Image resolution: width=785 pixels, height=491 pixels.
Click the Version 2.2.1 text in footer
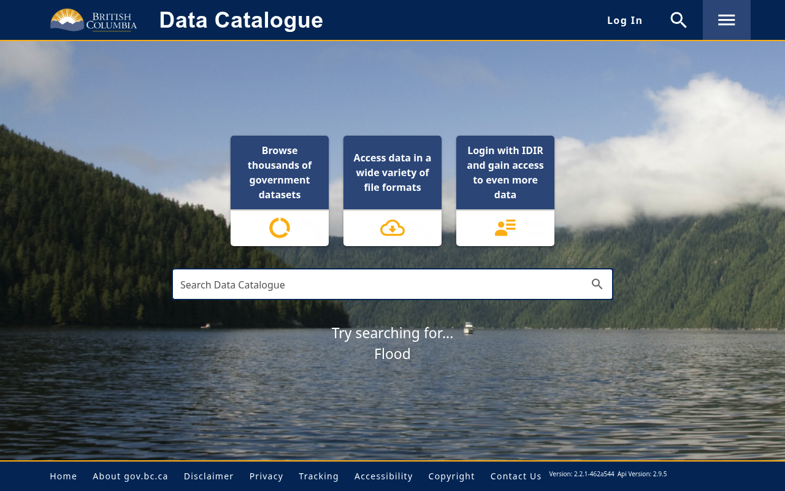581,474
